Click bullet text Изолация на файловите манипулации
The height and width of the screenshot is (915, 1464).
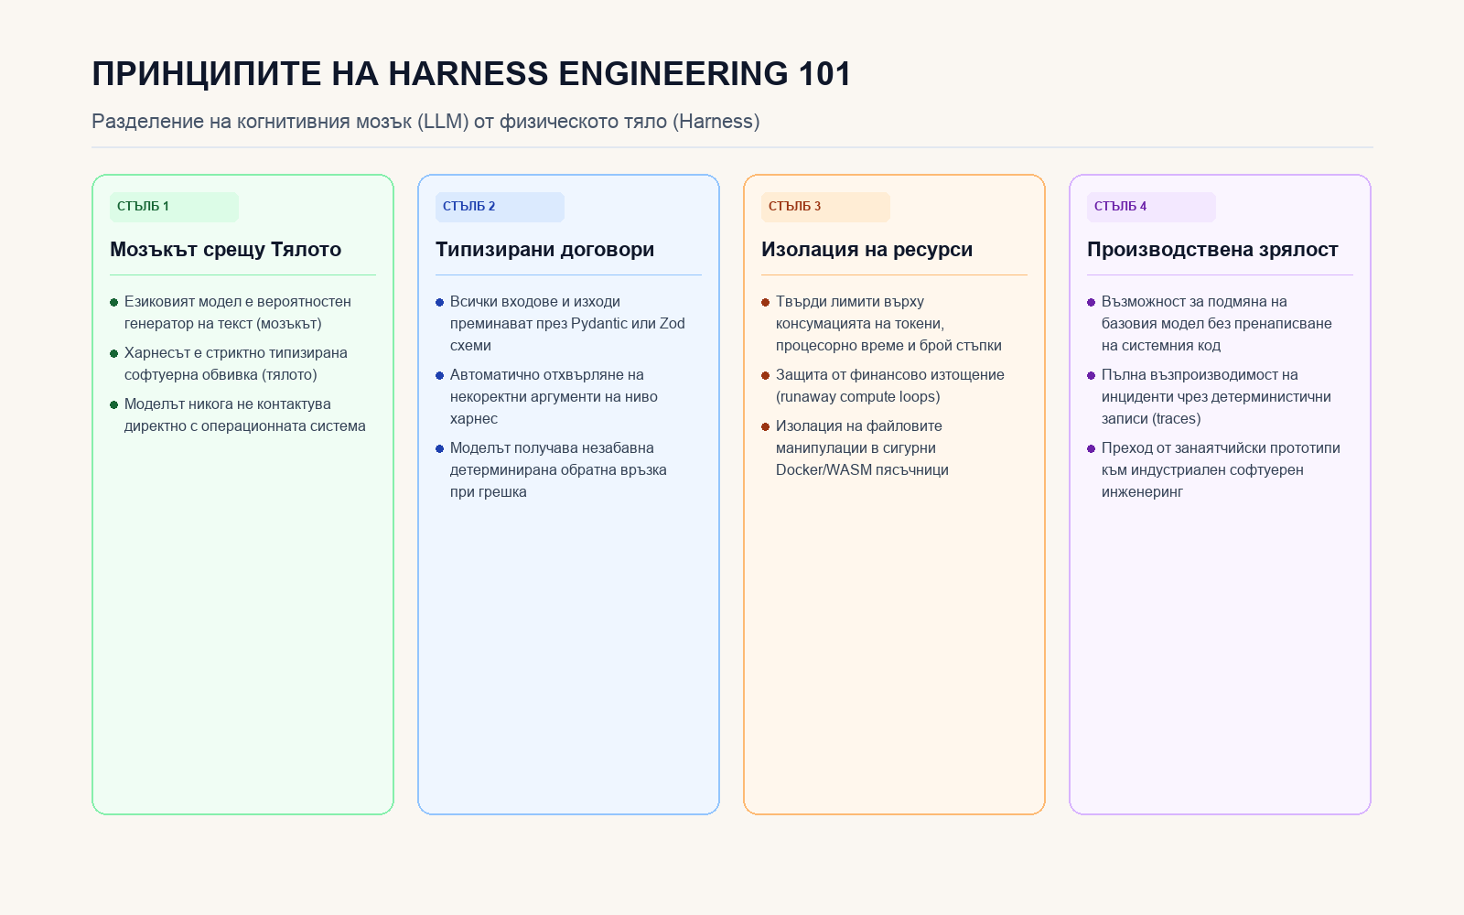click(862, 448)
